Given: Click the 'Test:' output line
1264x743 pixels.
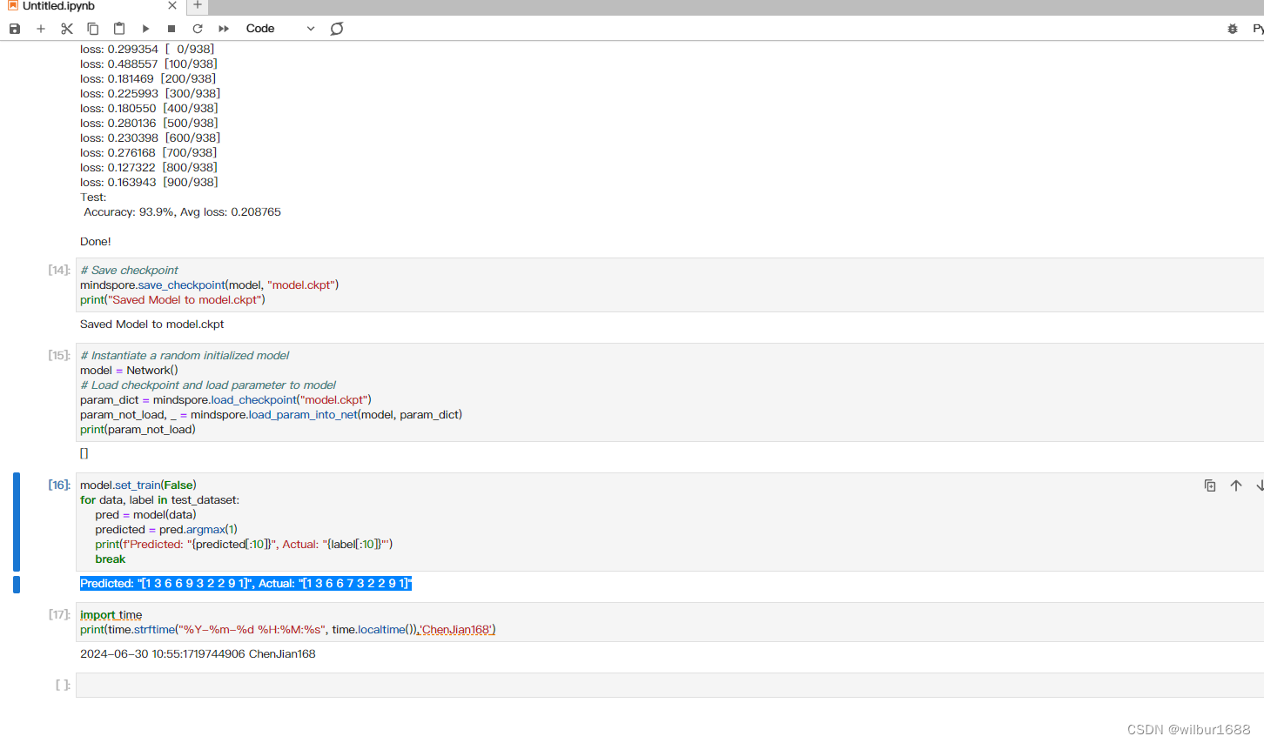Looking at the screenshot, I should 93,197.
